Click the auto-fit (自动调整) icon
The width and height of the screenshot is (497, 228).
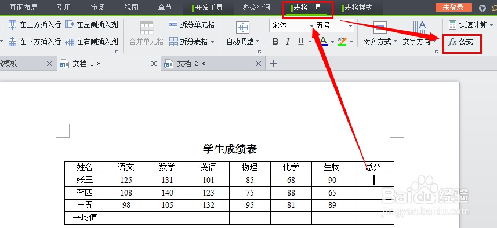pos(242,28)
